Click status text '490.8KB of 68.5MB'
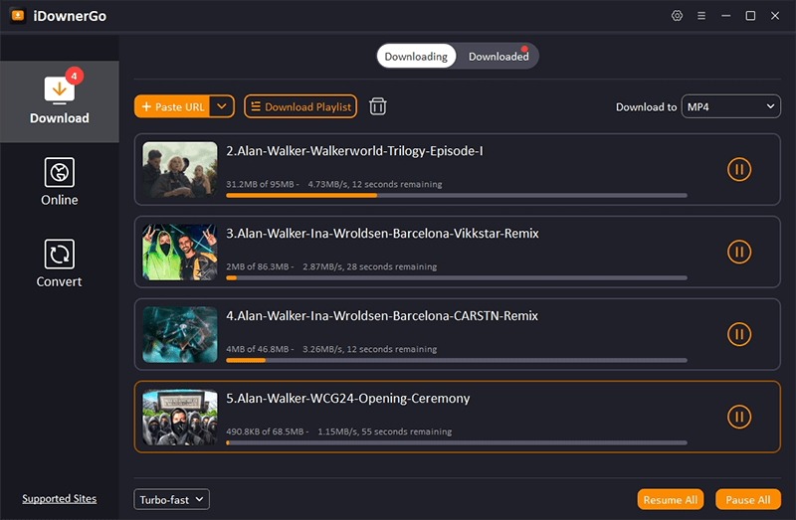This screenshot has height=520, width=796. click(265, 432)
